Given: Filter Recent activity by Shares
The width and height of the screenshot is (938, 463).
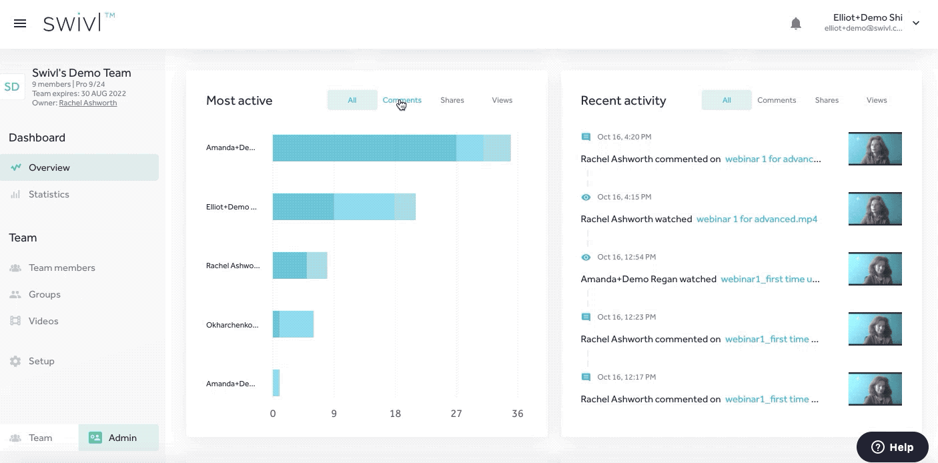Looking at the screenshot, I should tap(827, 100).
